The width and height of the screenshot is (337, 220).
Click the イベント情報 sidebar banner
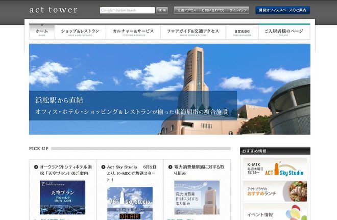(275, 212)
